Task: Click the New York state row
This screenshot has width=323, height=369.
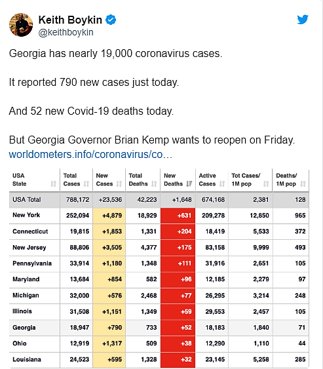Action: tap(159, 216)
